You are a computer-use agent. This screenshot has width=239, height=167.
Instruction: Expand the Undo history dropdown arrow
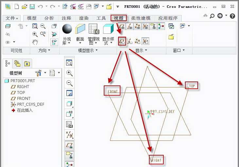click(x=46, y=7)
